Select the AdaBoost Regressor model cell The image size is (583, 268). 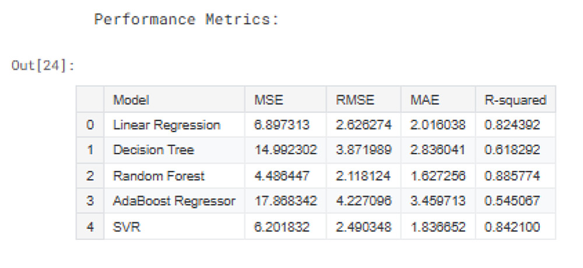tap(174, 201)
